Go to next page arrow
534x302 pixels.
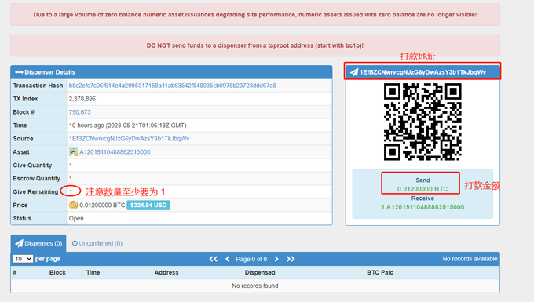tap(276, 259)
